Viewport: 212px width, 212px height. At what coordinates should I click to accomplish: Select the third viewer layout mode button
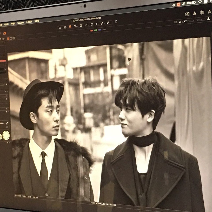pos(14,38)
